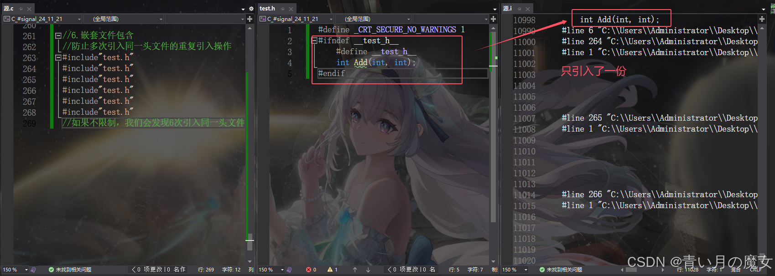
Task: Close the 源.i tab
Action: pyautogui.click(x=528, y=9)
